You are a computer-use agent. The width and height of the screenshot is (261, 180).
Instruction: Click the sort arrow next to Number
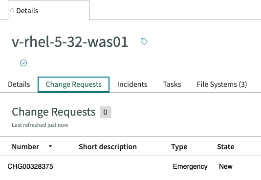click(50, 146)
